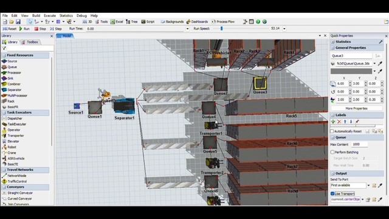Viewport: 389px width, 219px height.
Task: Collapse the General Properties section
Action: point(333,47)
